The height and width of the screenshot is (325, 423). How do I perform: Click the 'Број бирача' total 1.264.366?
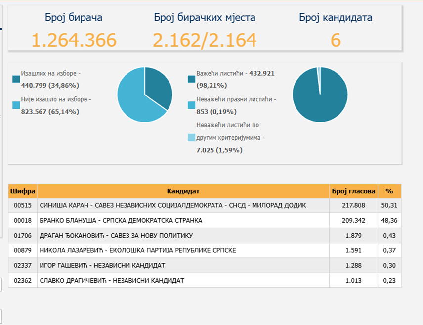[x=74, y=40]
